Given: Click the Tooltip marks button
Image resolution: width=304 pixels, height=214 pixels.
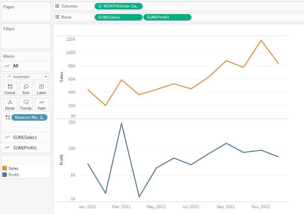Looking at the screenshot, I should tap(26, 104).
